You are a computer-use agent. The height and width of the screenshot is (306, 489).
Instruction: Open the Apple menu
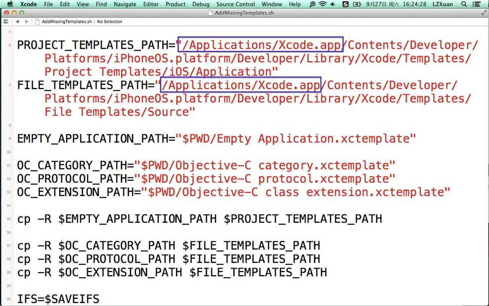pos(10,4)
